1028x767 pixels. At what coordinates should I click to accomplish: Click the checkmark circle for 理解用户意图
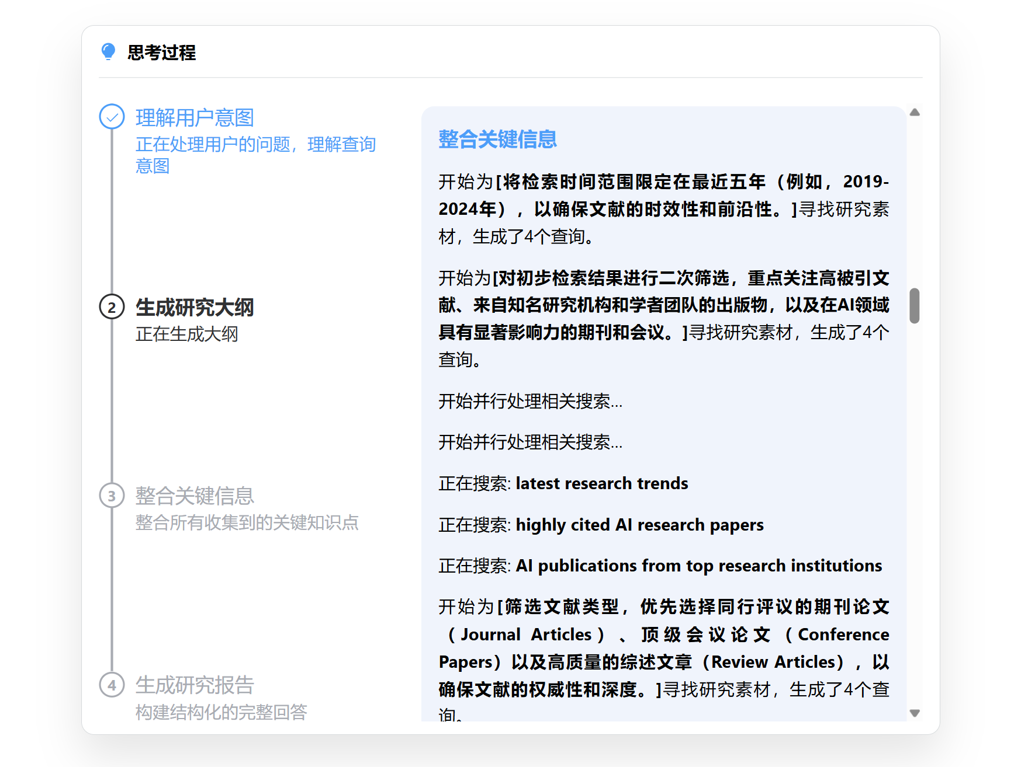[112, 117]
